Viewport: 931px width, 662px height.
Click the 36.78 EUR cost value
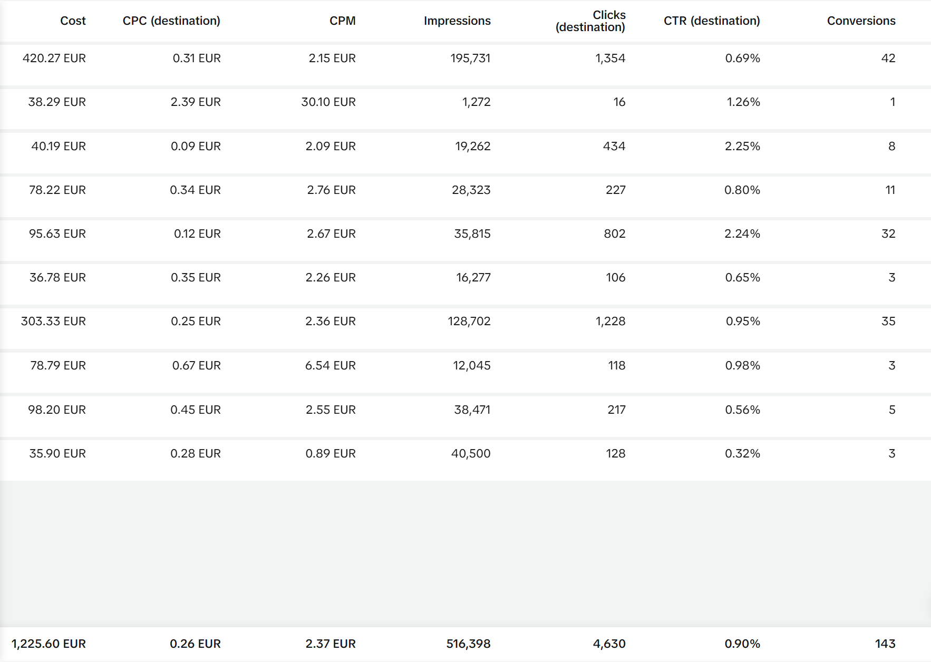coord(57,278)
